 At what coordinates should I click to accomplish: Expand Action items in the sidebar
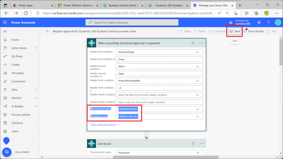(x=36, y=48)
